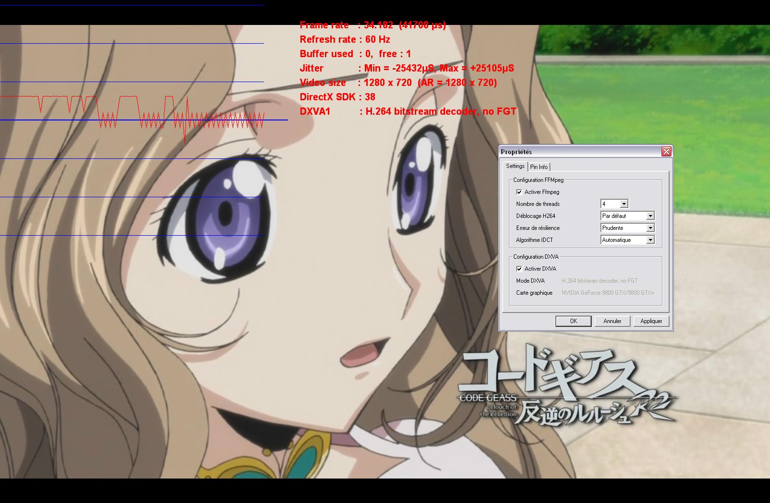Click the 'Jitter' statistics line
The image size is (770, 503).
[x=407, y=68]
